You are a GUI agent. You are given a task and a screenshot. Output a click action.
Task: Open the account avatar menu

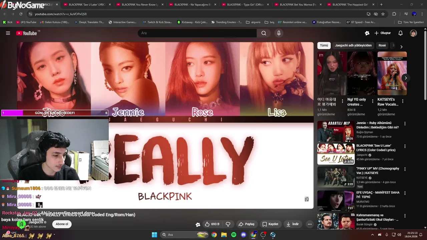pos(413,33)
